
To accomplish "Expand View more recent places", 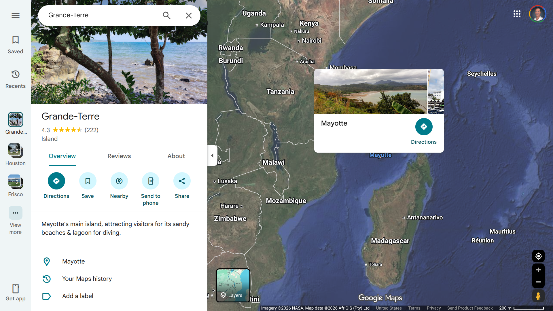I will (x=16, y=213).
